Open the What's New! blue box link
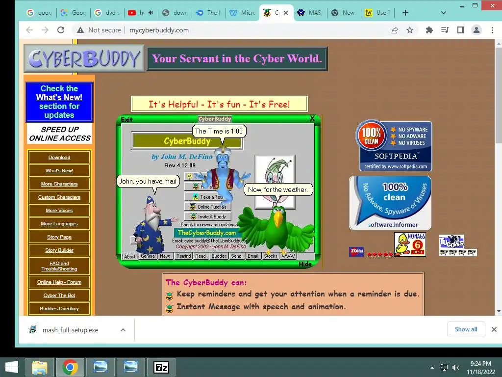 pos(59,98)
